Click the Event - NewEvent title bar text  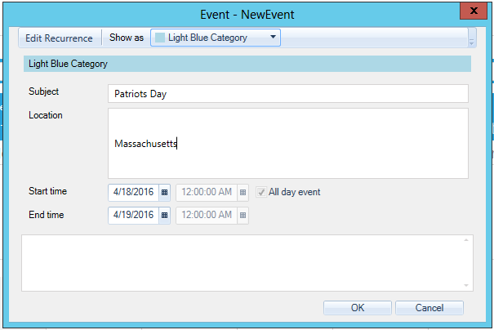[x=247, y=15]
